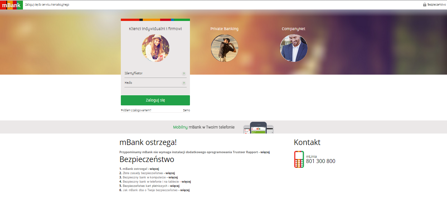Open więcej for Bezpieczny bank w komputerze
Viewport: 447px width, 217px height.
pos(173,177)
